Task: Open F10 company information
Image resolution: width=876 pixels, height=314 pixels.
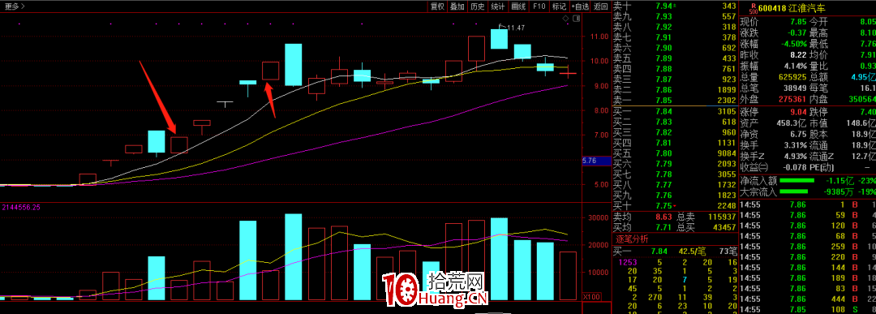Action: pos(539,6)
